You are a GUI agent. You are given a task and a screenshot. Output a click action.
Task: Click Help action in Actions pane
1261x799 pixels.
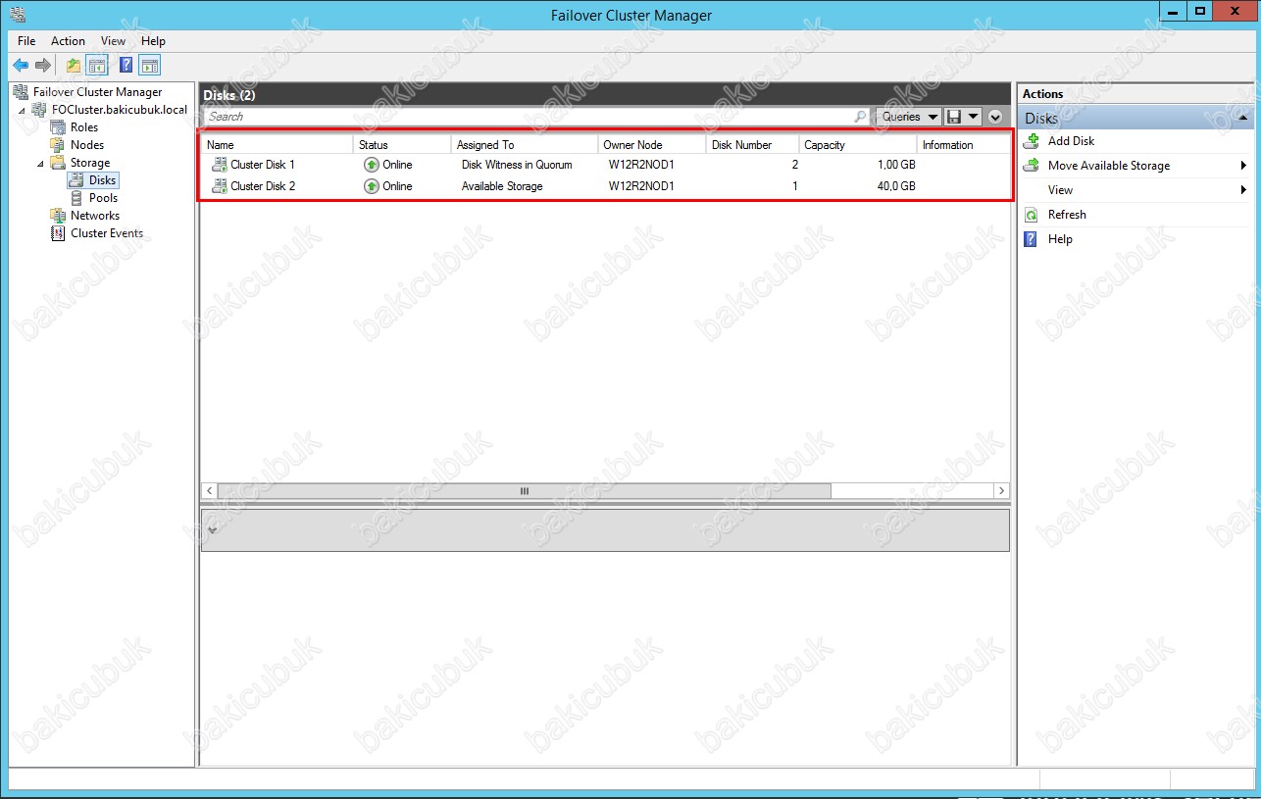tap(1060, 239)
